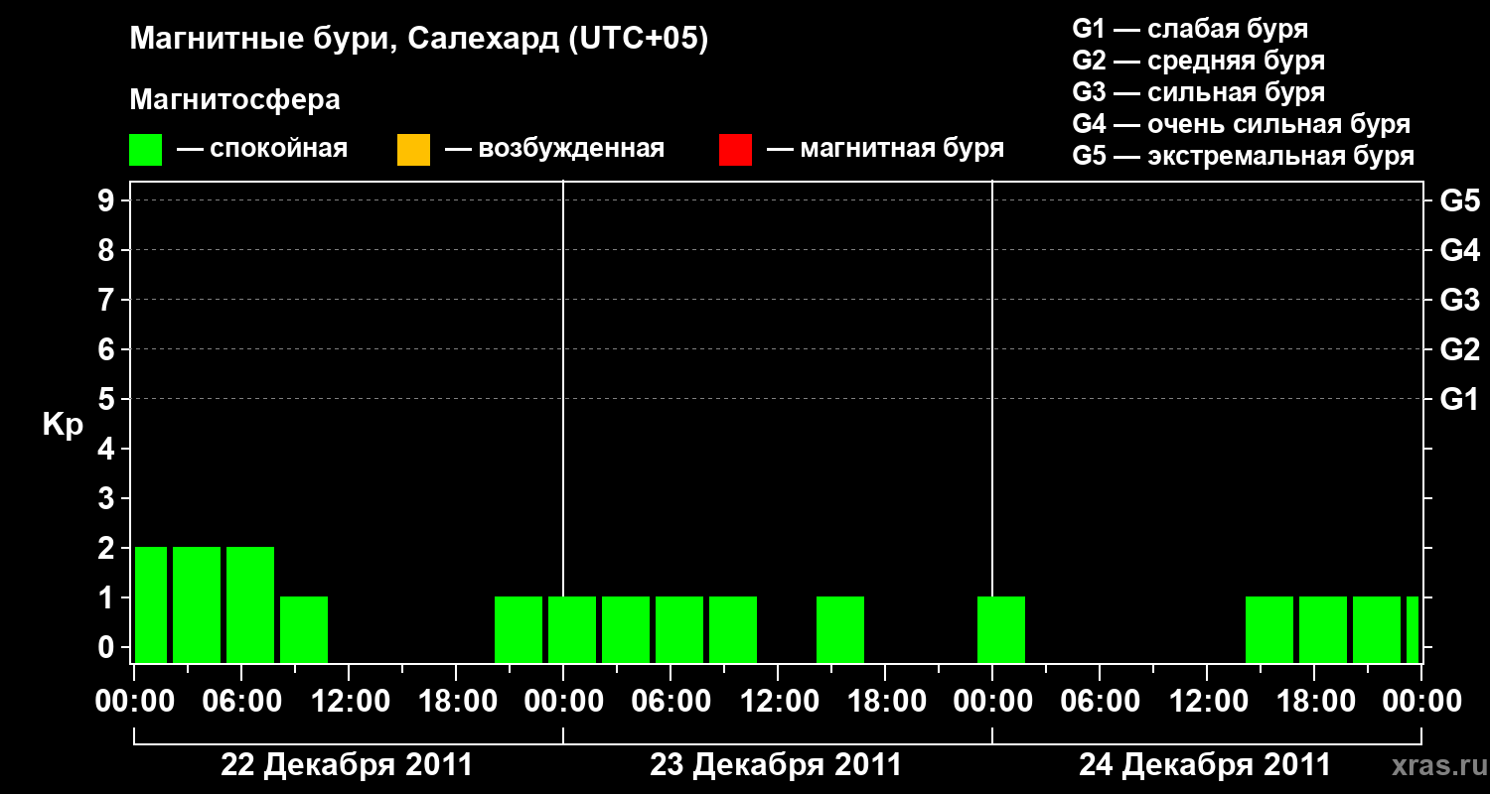The width and height of the screenshot is (1490, 794).
Task: Click the — магнитная буря legend label
Action: click(x=886, y=149)
